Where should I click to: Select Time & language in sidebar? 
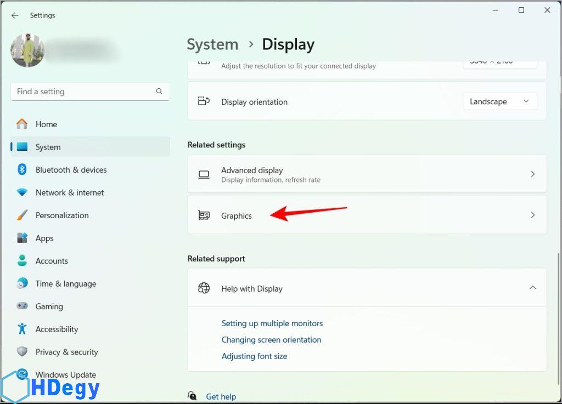point(65,284)
